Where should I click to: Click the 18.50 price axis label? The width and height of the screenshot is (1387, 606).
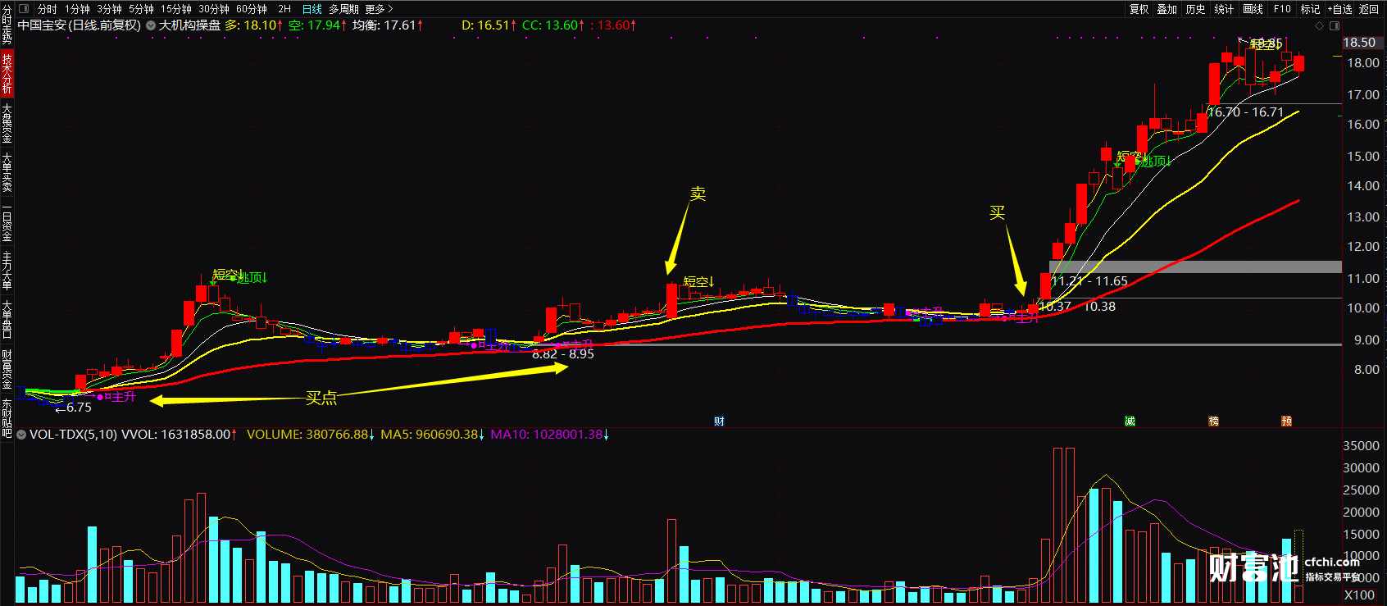(1359, 43)
